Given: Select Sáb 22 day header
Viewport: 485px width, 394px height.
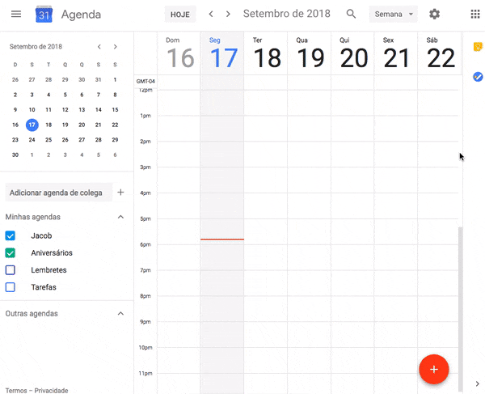Looking at the screenshot, I should point(441,53).
